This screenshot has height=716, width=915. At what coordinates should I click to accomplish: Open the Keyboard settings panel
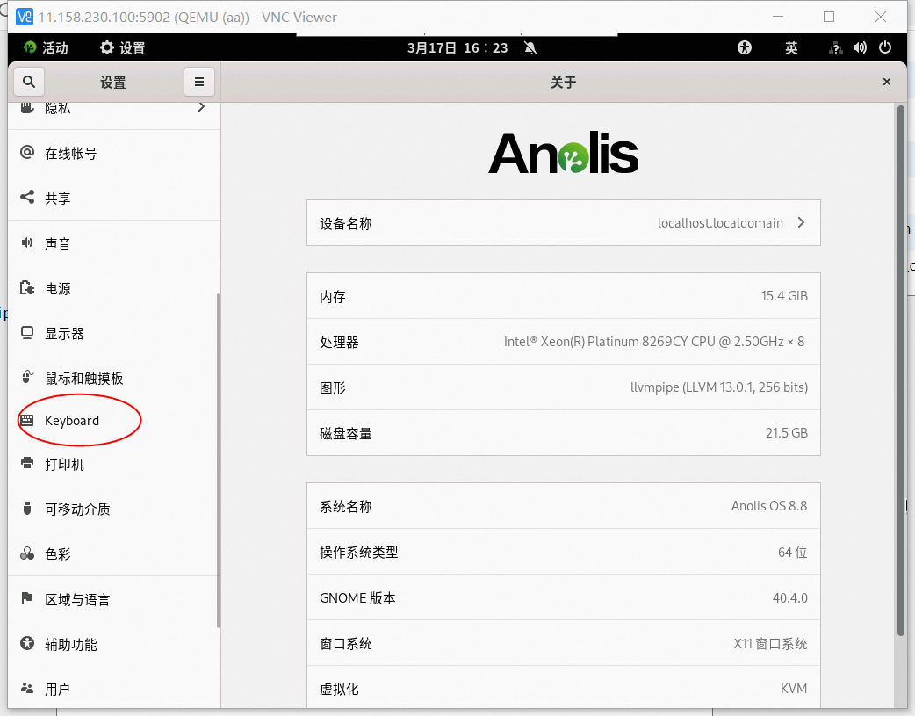point(72,421)
